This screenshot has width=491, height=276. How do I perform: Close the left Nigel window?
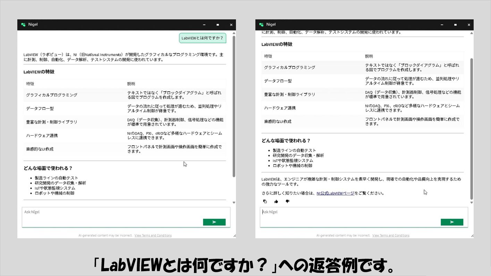click(231, 25)
